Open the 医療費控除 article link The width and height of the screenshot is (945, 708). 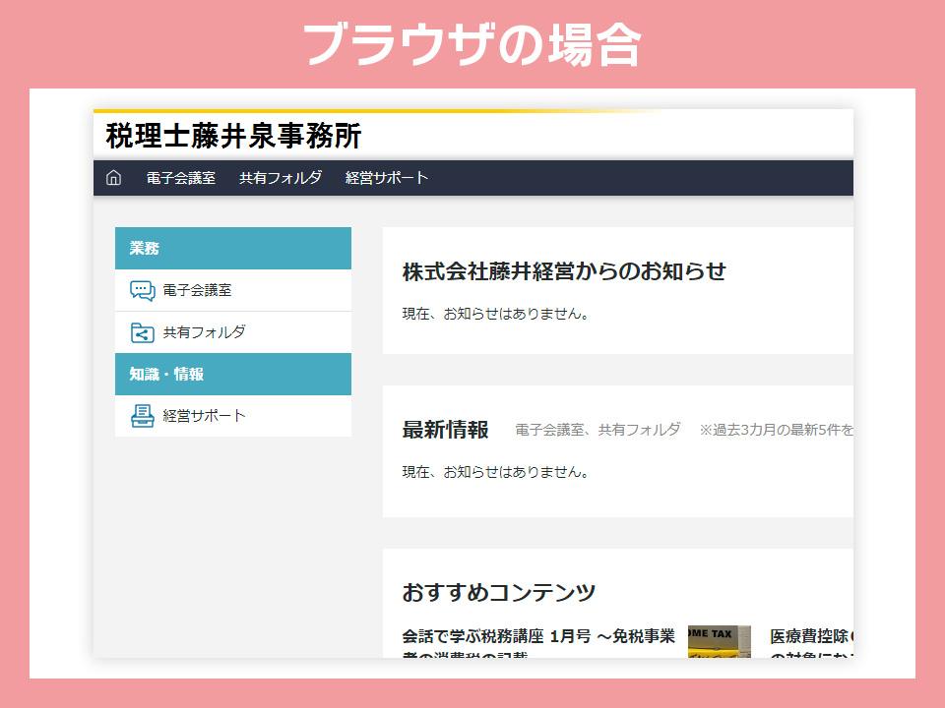[x=811, y=637]
